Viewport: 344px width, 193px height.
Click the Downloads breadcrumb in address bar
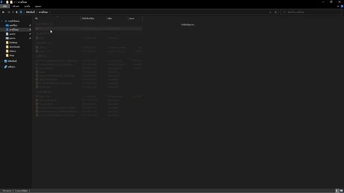[43, 12]
